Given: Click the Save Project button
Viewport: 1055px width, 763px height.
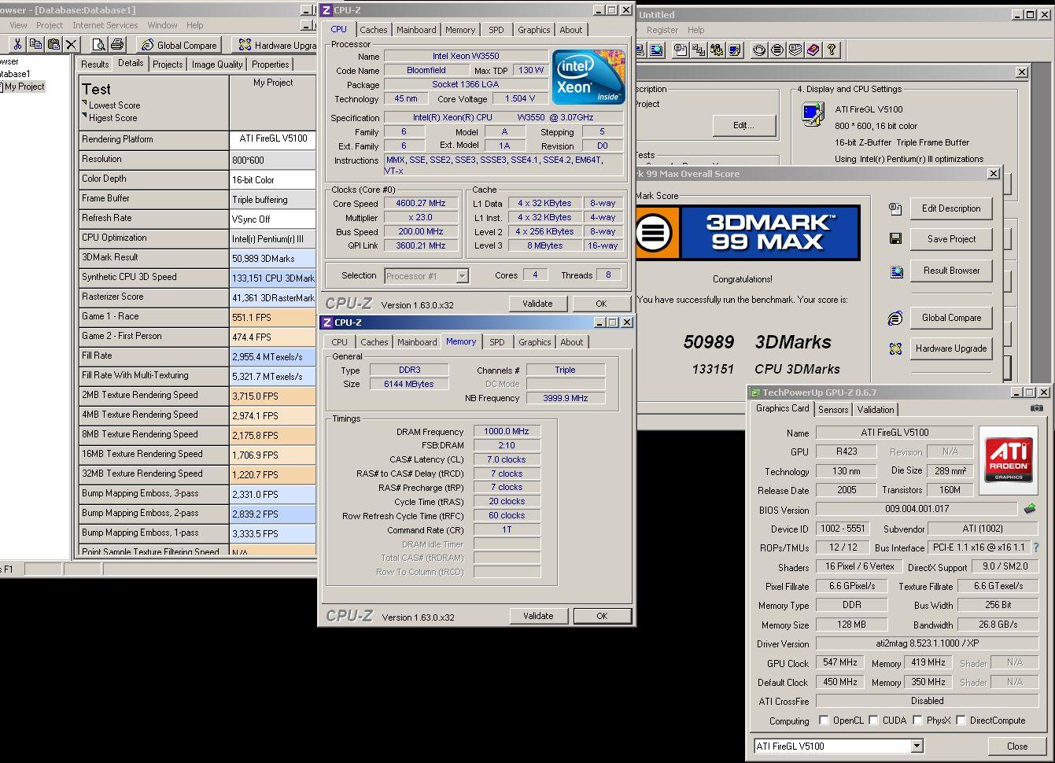Looking at the screenshot, I should 951,239.
